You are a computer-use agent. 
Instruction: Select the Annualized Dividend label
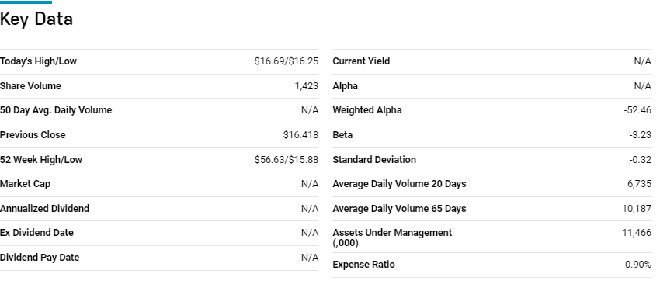(x=44, y=209)
